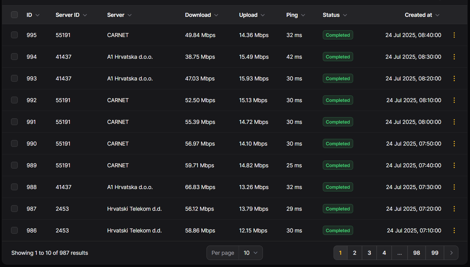Screen dimensions: 470x267
Task: Click download value 59.71 Mbps
Action: pos(200,165)
